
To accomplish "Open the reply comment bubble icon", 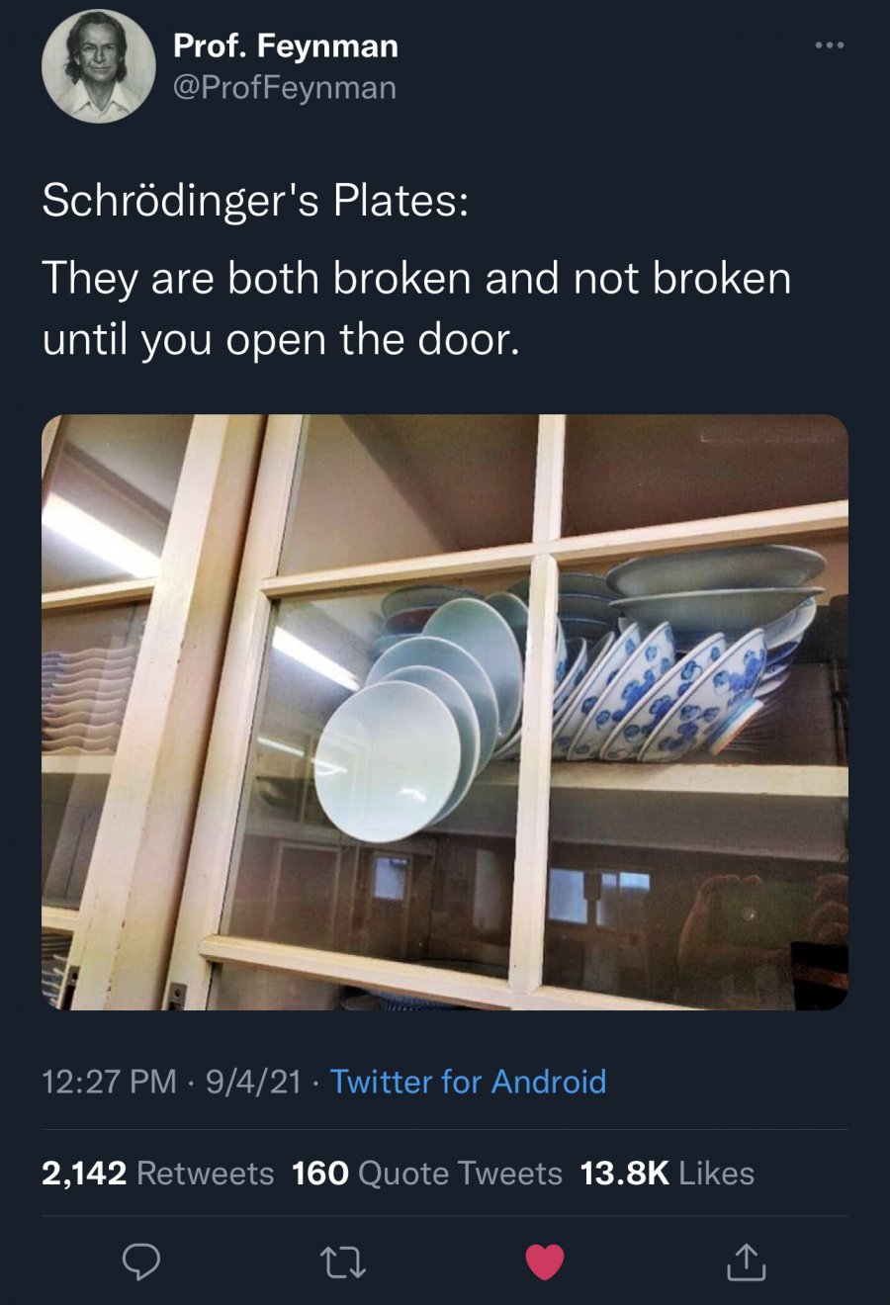I will pyautogui.click(x=141, y=1262).
